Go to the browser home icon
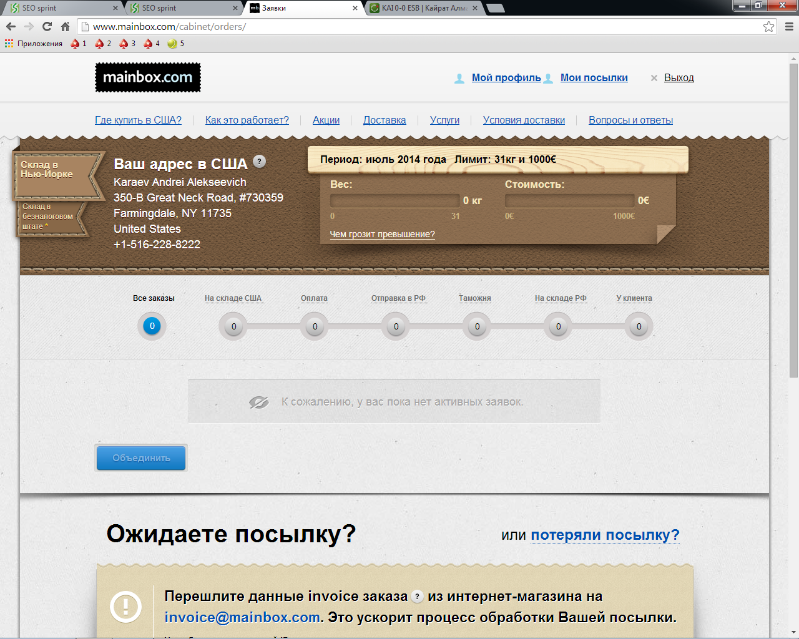Viewport: 799px width, 639px height. (x=65, y=26)
